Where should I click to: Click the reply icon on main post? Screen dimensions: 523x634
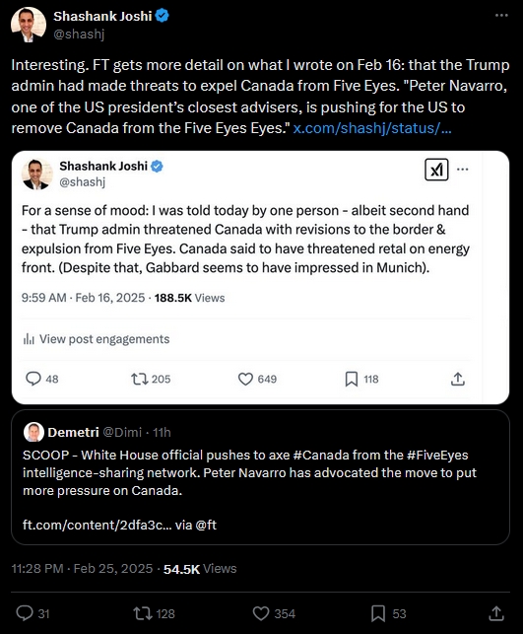coord(25,613)
